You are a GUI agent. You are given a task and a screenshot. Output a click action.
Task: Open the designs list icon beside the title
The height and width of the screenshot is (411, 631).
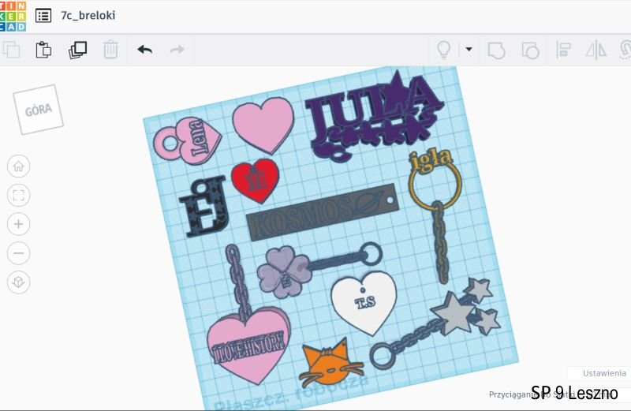pyautogui.click(x=43, y=16)
